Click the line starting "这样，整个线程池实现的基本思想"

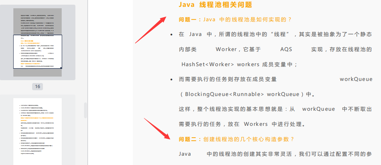click(x=276, y=109)
